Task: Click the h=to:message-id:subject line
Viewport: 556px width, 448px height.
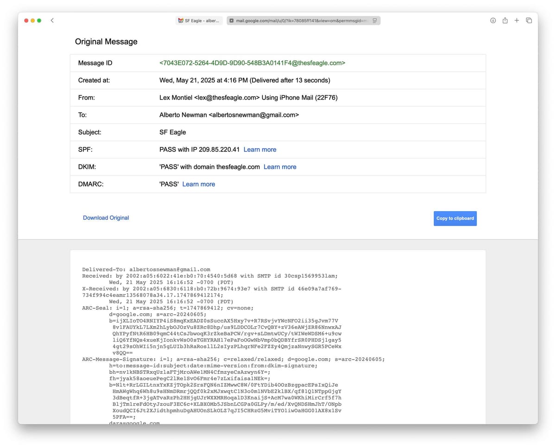Action: (x=213, y=366)
